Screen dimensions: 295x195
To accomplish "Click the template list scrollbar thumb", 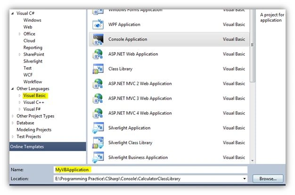I will click(252, 45).
